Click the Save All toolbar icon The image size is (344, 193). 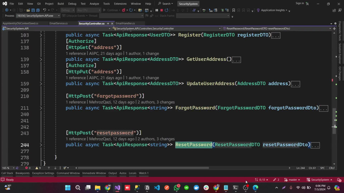(38, 10)
